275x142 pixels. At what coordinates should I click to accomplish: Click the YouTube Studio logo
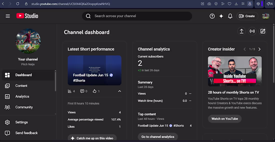point(27,16)
